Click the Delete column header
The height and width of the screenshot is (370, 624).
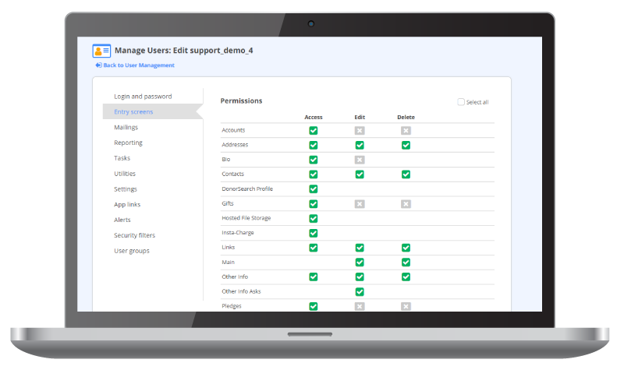406,118
